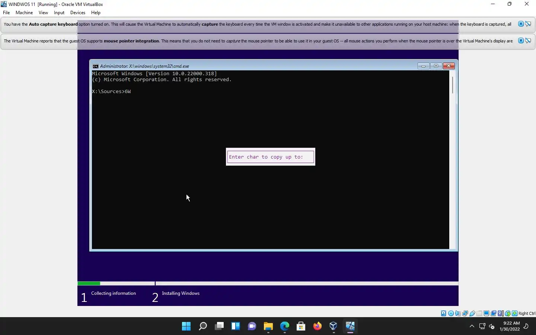Open the File menu
The image size is (536, 335).
6,13
